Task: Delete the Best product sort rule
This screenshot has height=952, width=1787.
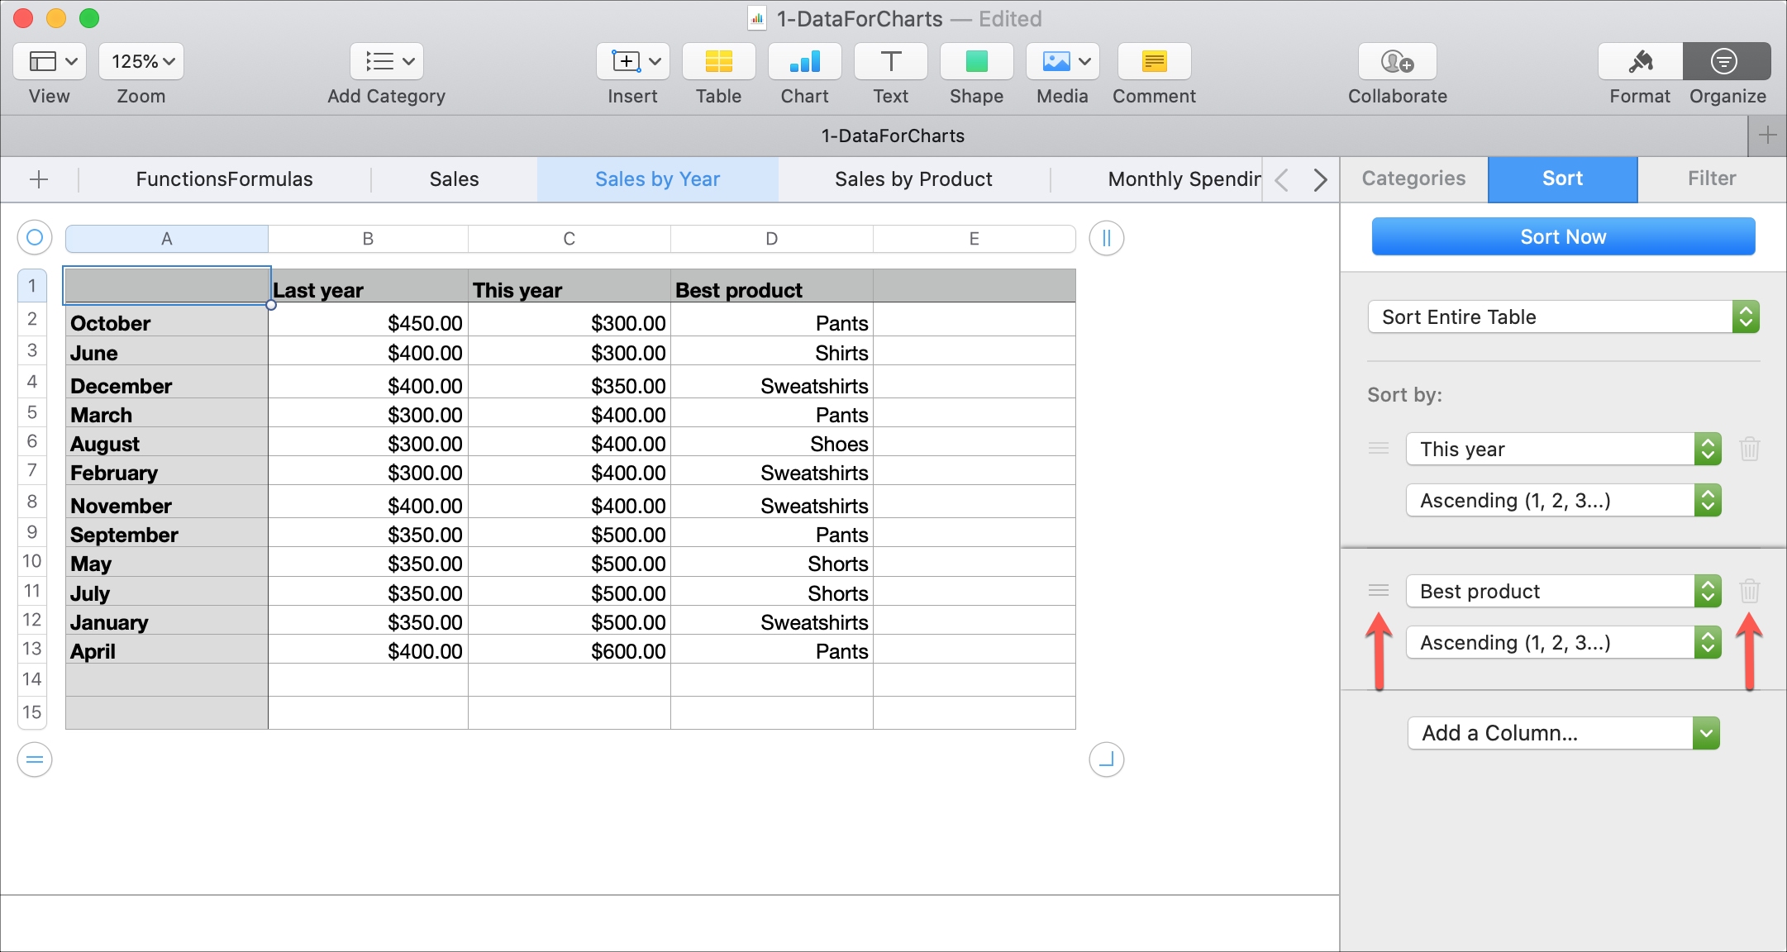Action: pos(1749,591)
